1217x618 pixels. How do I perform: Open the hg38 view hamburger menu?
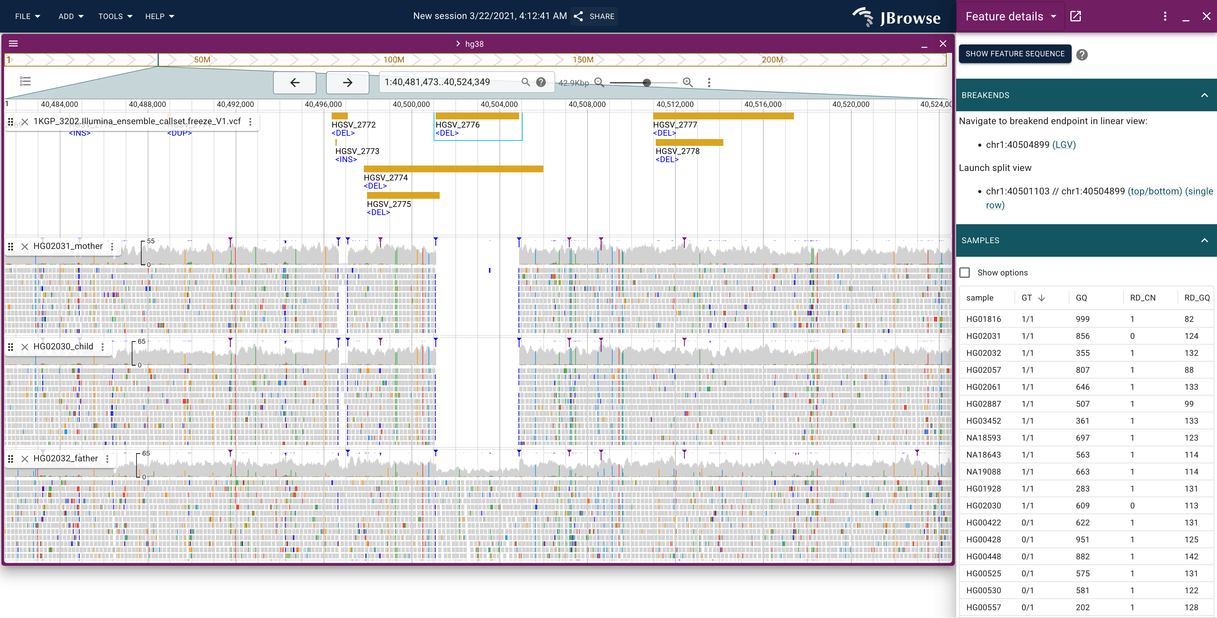13,43
